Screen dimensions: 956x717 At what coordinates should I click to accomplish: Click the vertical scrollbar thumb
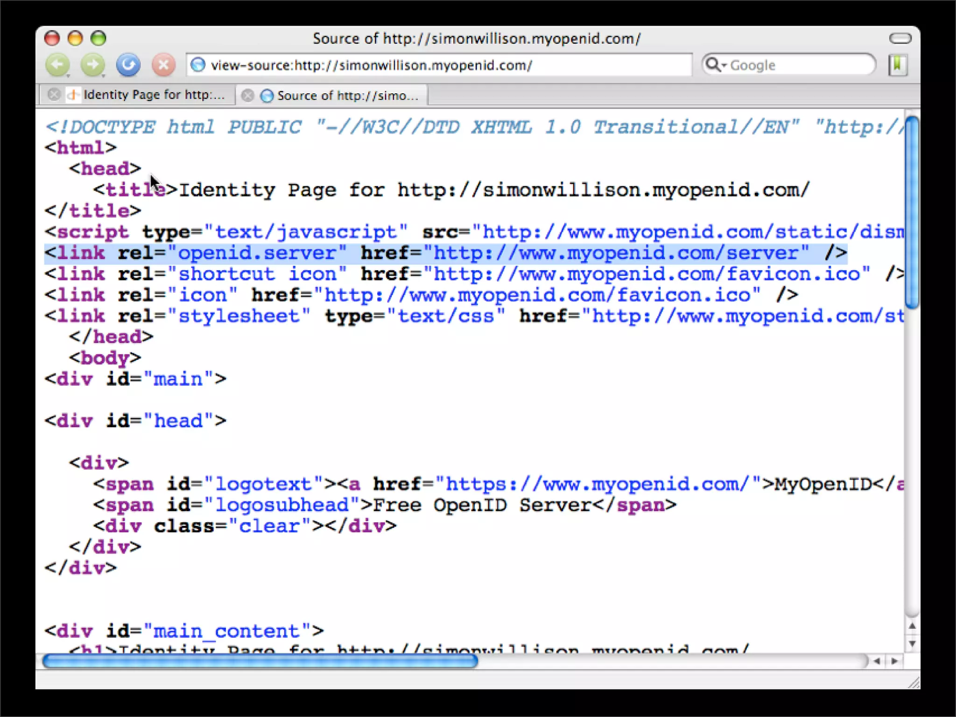912,212
